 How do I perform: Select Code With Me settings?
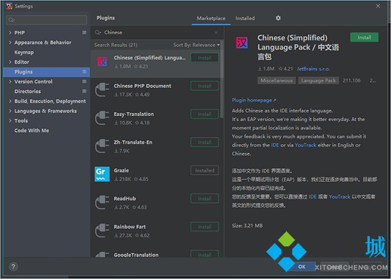32,130
